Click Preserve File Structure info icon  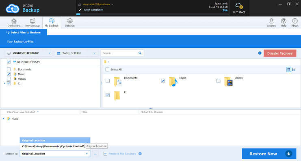[x=140, y=154]
